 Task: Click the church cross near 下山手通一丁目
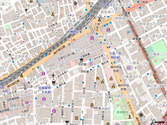click(x=26, y=10)
